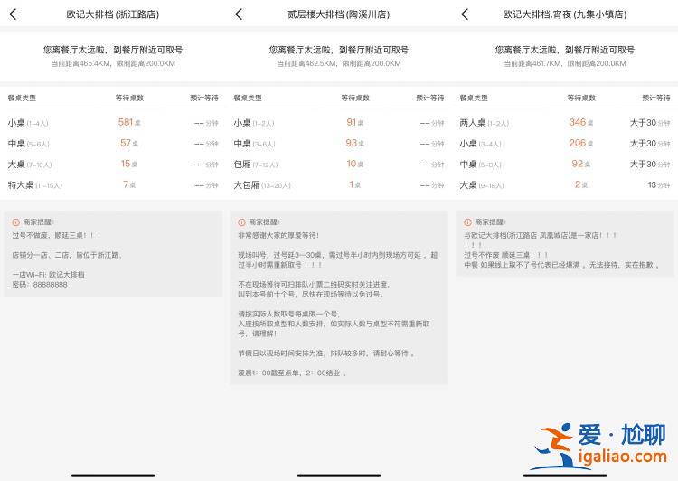
Task: Tap the 346 桌 waiting count
Action: 581,122
